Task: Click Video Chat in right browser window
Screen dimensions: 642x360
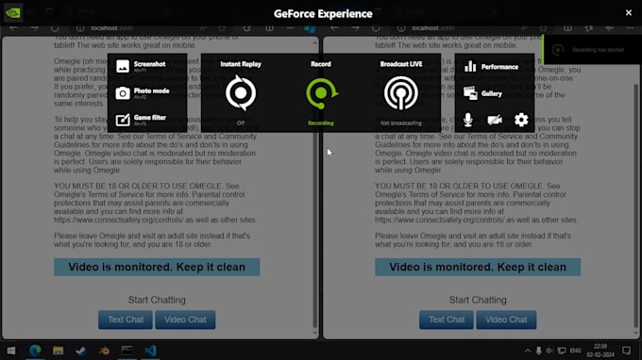Action: coord(506,319)
